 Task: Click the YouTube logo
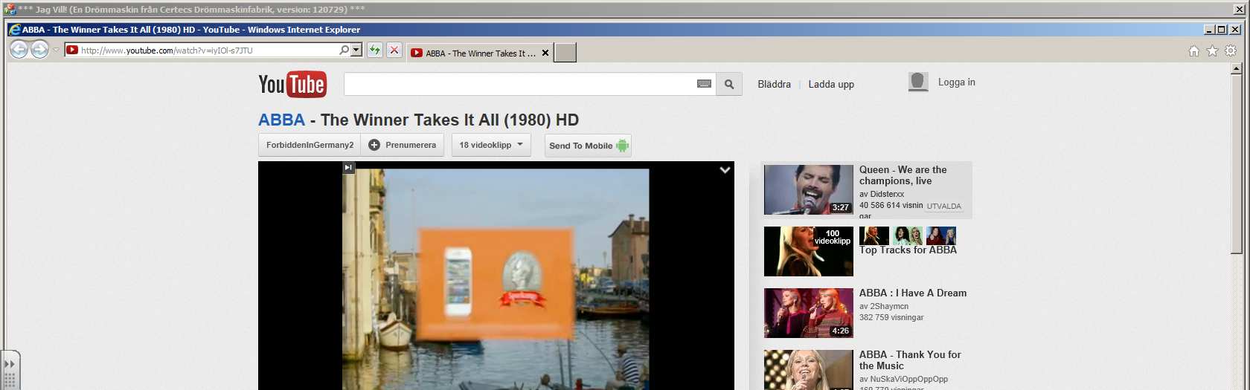click(292, 85)
